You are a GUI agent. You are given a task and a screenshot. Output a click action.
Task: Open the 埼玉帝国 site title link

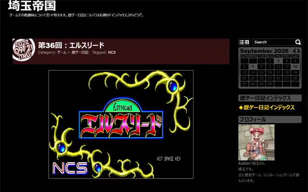pyautogui.click(x=32, y=6)
